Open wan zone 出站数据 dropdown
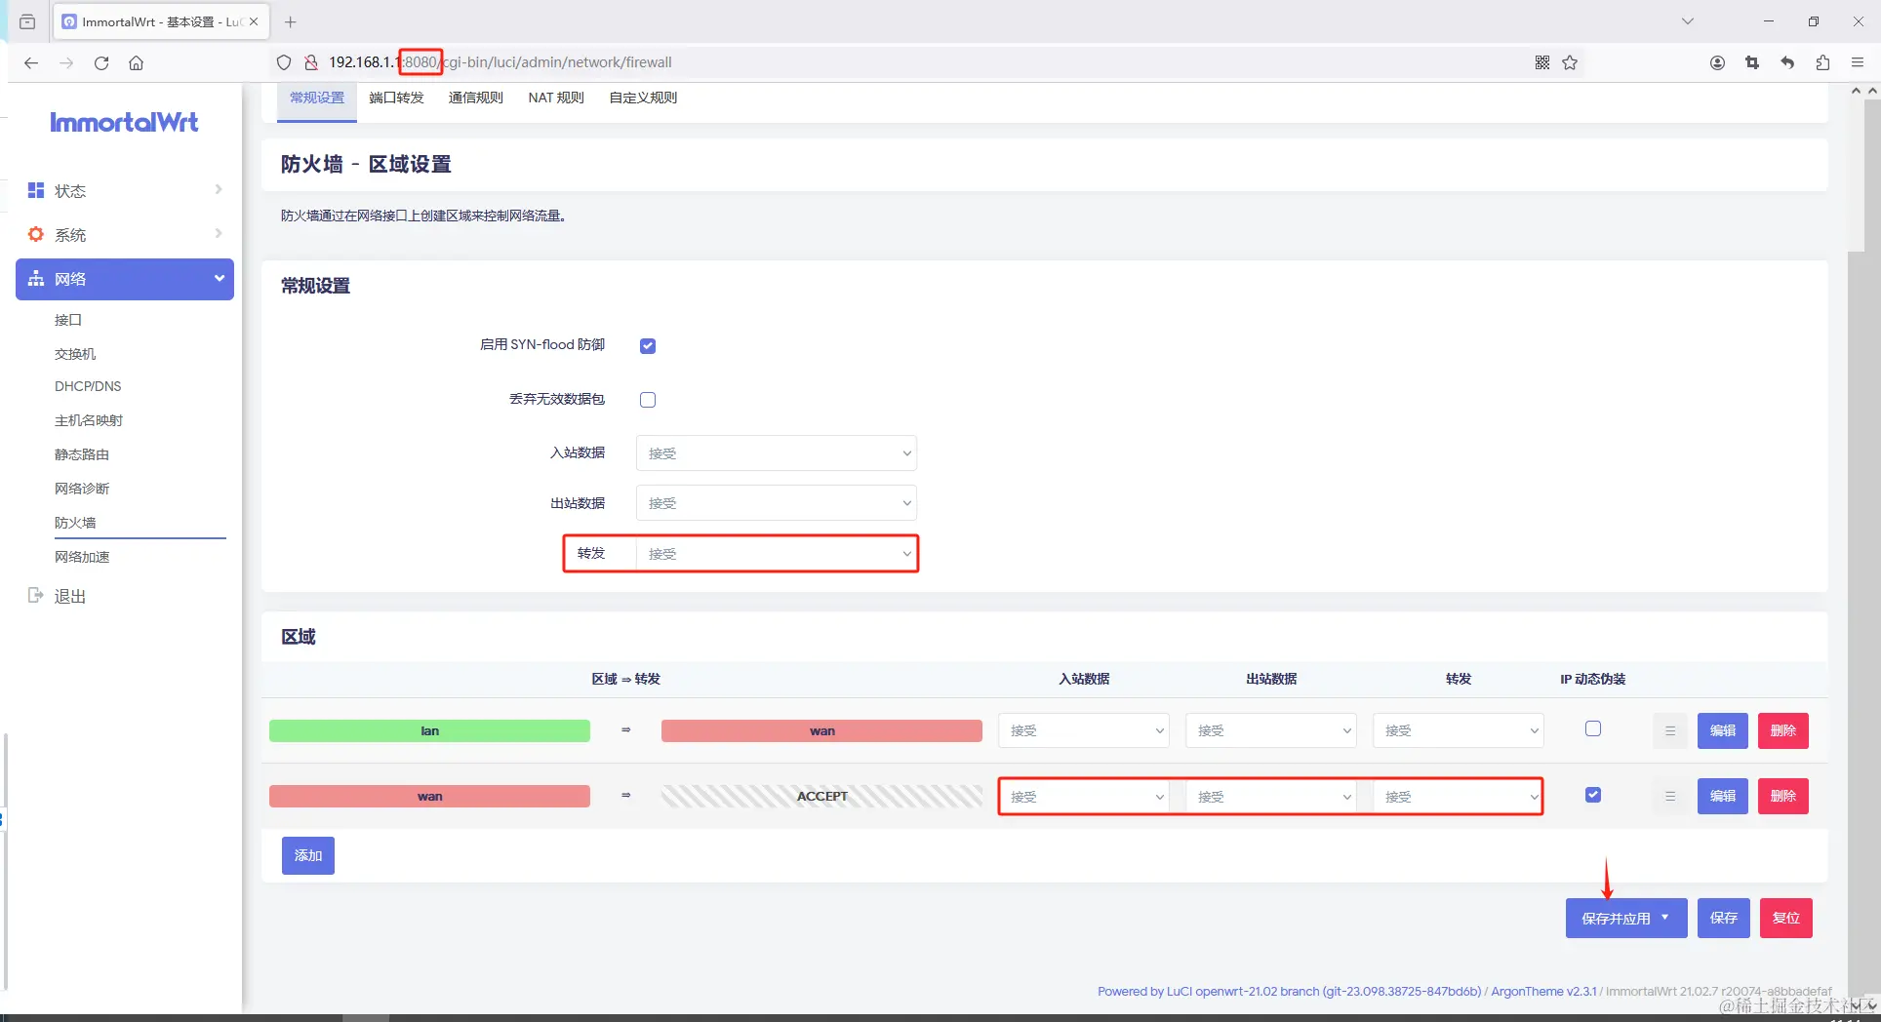Viewport: 1881px width, 1022px height. point(1271,797)
